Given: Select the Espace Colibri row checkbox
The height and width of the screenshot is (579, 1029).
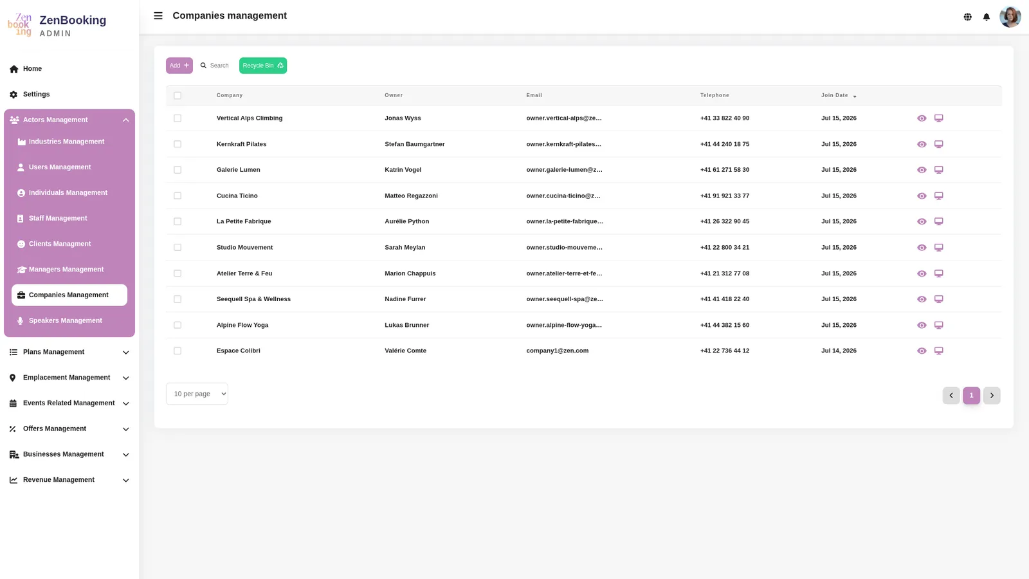Looking at the screenshot, I should [x=178, y=351].
